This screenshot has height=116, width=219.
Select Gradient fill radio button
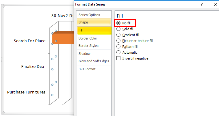(119, 35)
